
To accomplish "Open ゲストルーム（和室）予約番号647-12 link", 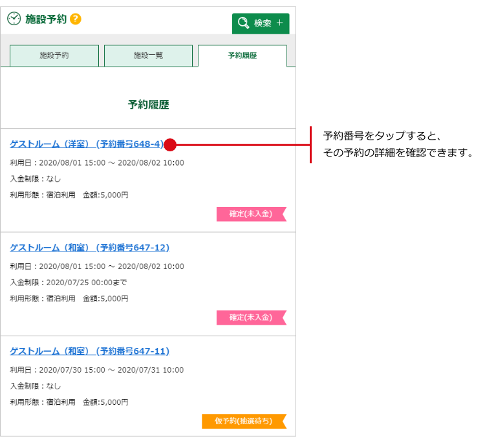I will [x=90, y=248].
